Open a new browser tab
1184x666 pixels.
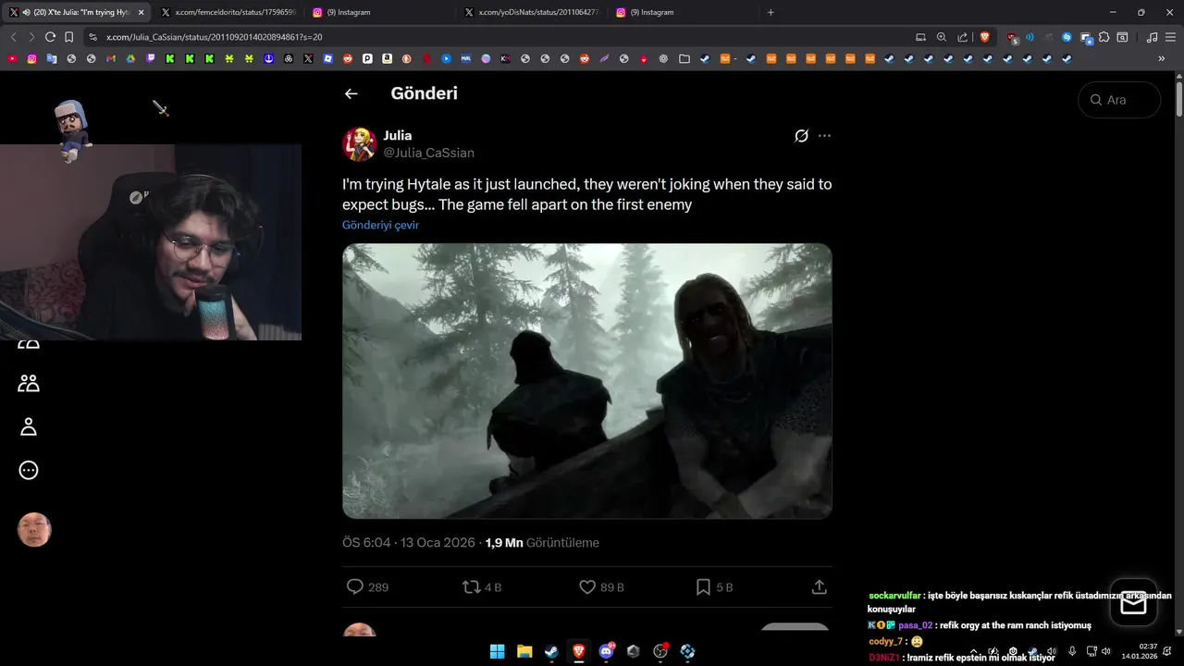pyautogui.click(x=771, y=12)
